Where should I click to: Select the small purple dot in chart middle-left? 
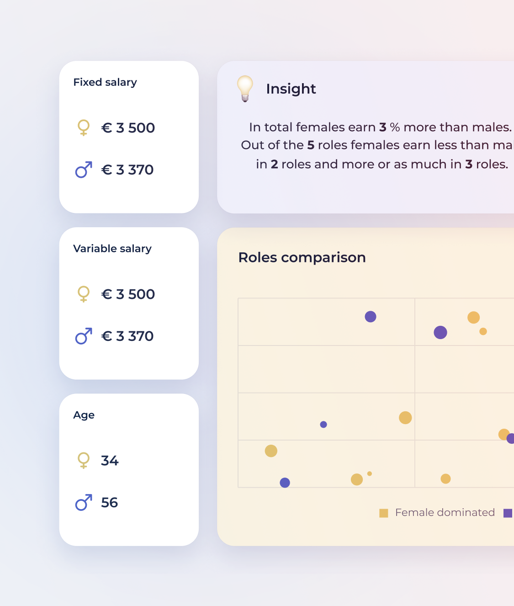323,425
